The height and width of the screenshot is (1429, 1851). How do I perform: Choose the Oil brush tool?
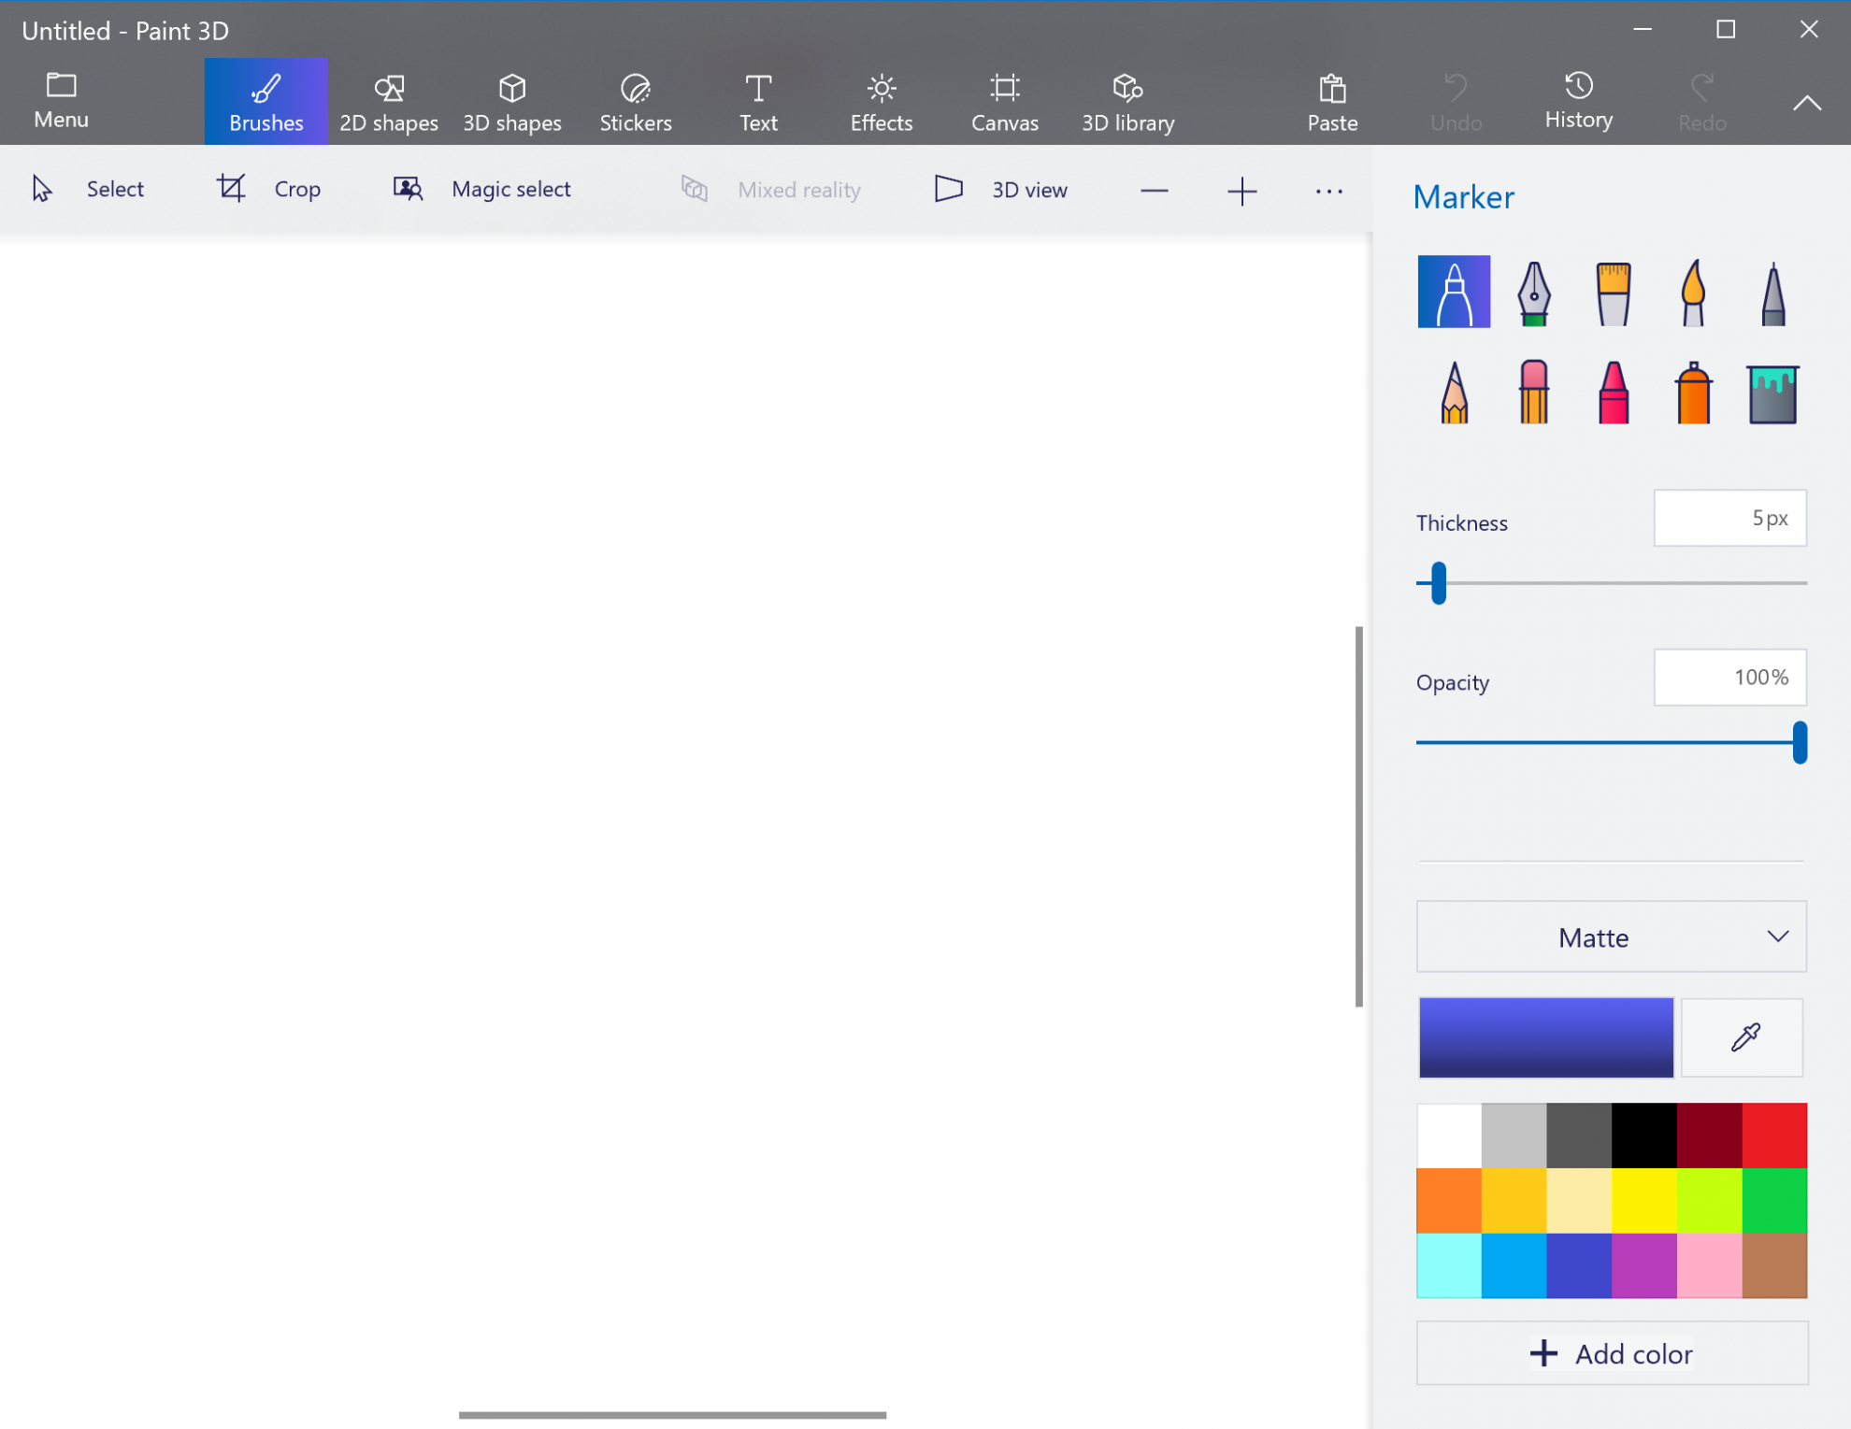(1612, 292)
